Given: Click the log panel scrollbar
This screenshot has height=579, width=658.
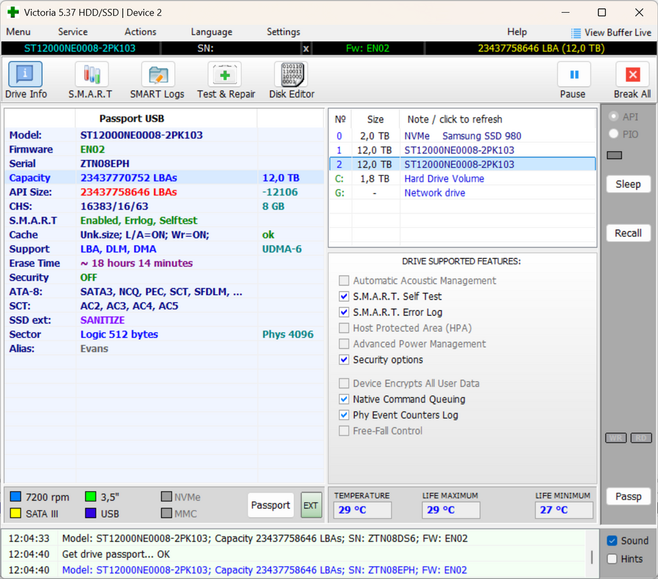Looking at the screenshot, I should (592, 557).
